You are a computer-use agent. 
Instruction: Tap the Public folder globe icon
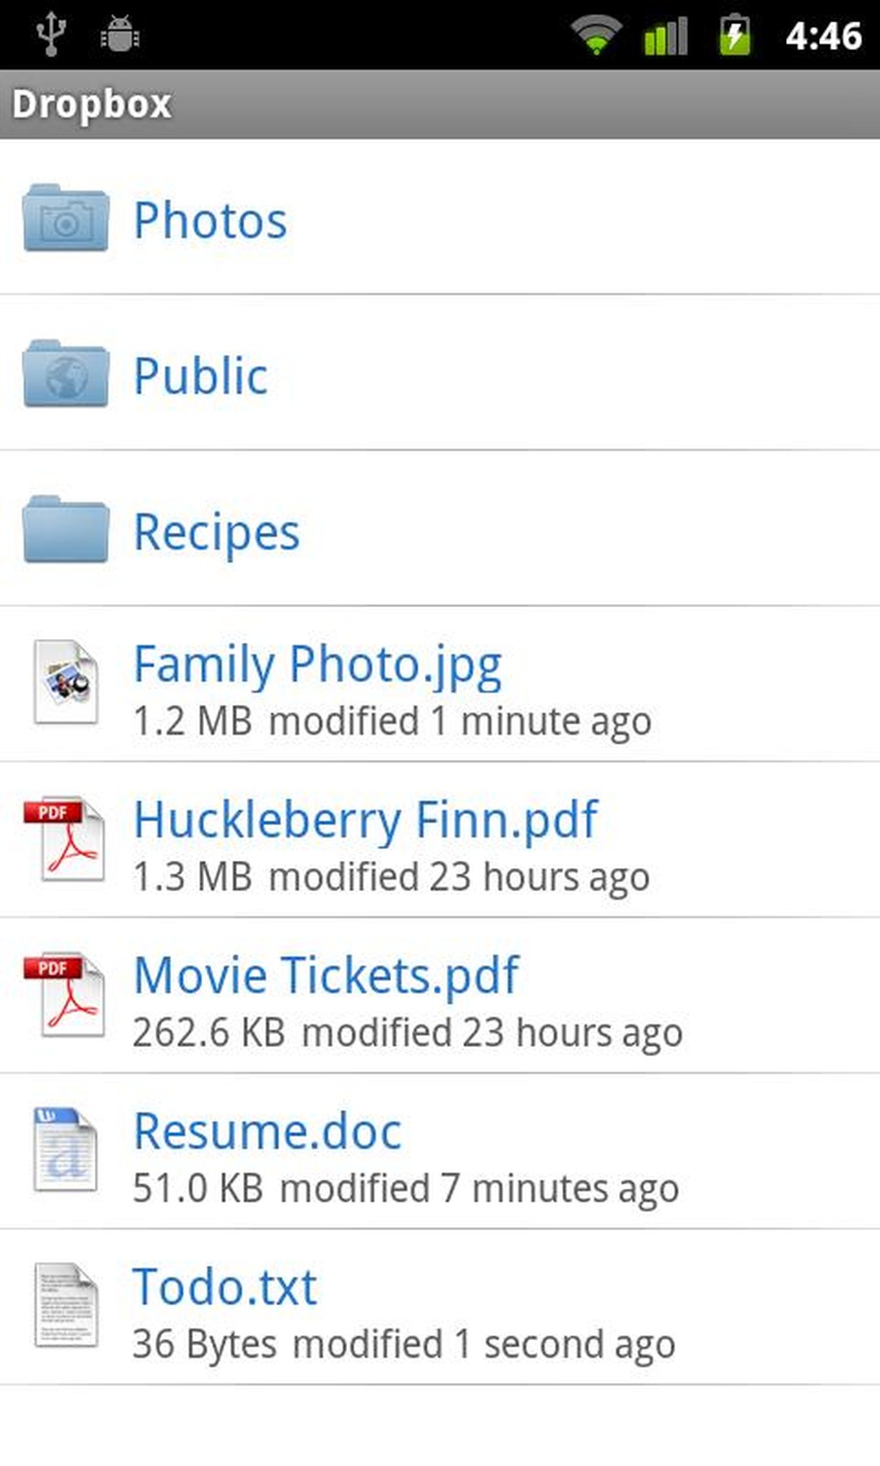[65, 374]
